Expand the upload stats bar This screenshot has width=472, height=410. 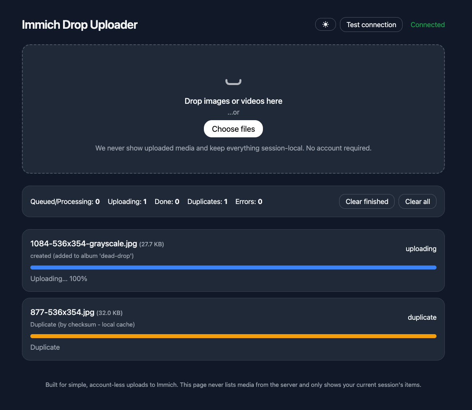[233, 201]
